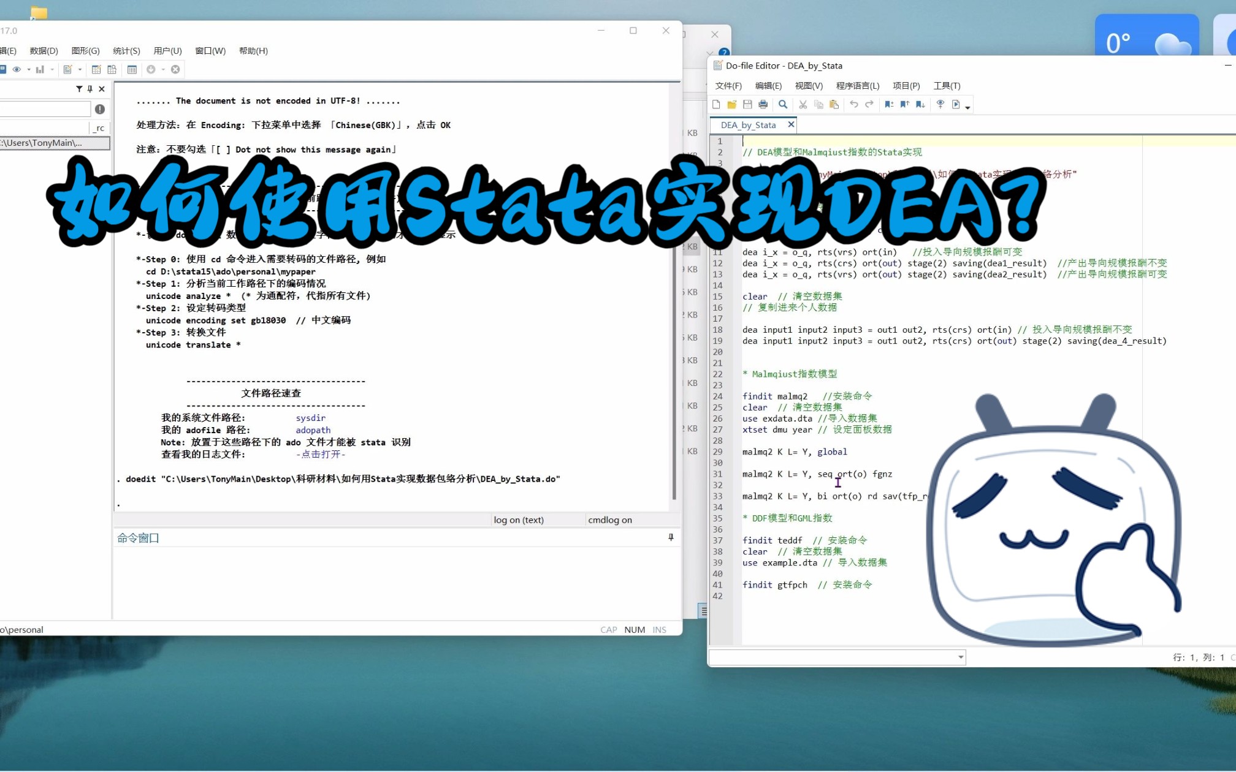Click adopath link in Results window
1236x772 pixels.
313,430
